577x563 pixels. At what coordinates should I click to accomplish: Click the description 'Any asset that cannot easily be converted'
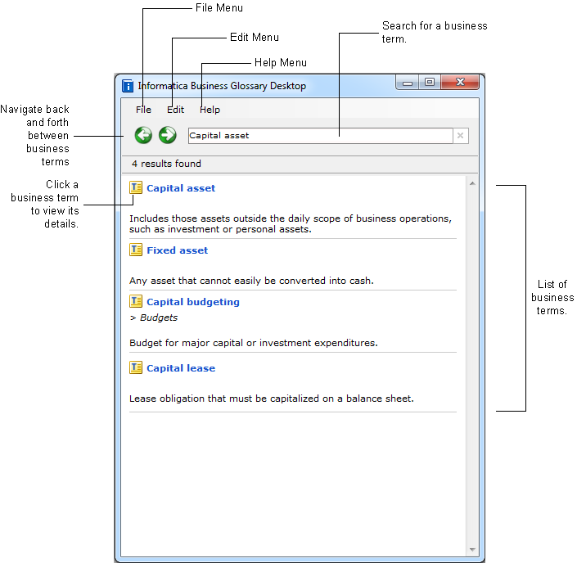pyautogui.click(x=251, y=281)
